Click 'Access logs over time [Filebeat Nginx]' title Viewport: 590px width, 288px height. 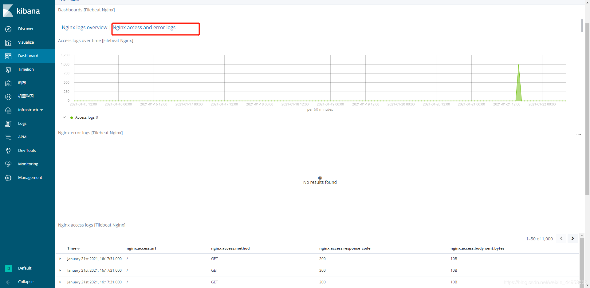[96, 41]
